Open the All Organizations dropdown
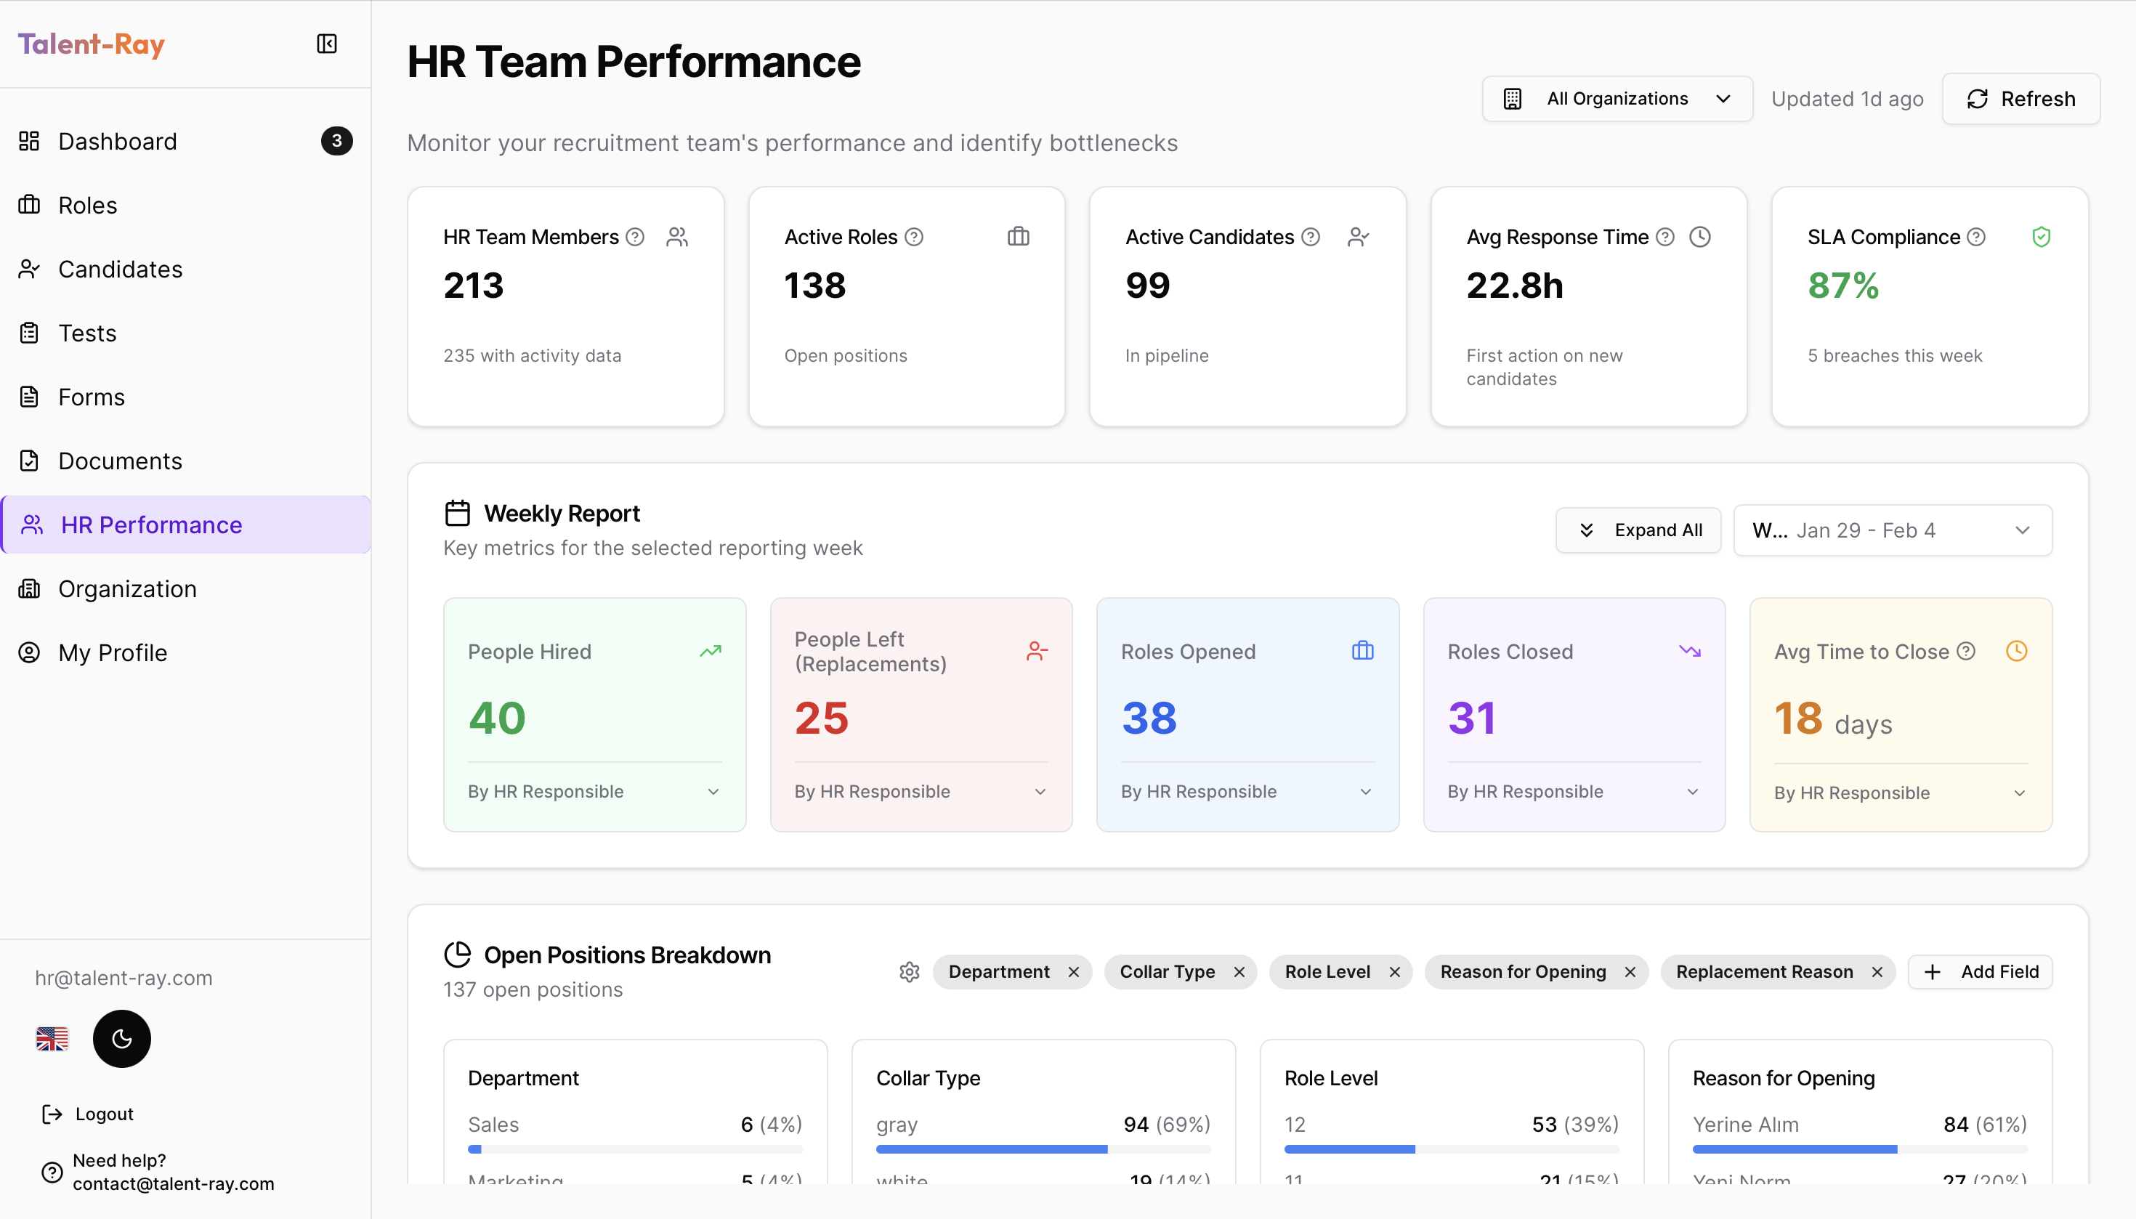This screenshot has height=1219, width=2136. pyautogui.click(x=1616, y=98)
